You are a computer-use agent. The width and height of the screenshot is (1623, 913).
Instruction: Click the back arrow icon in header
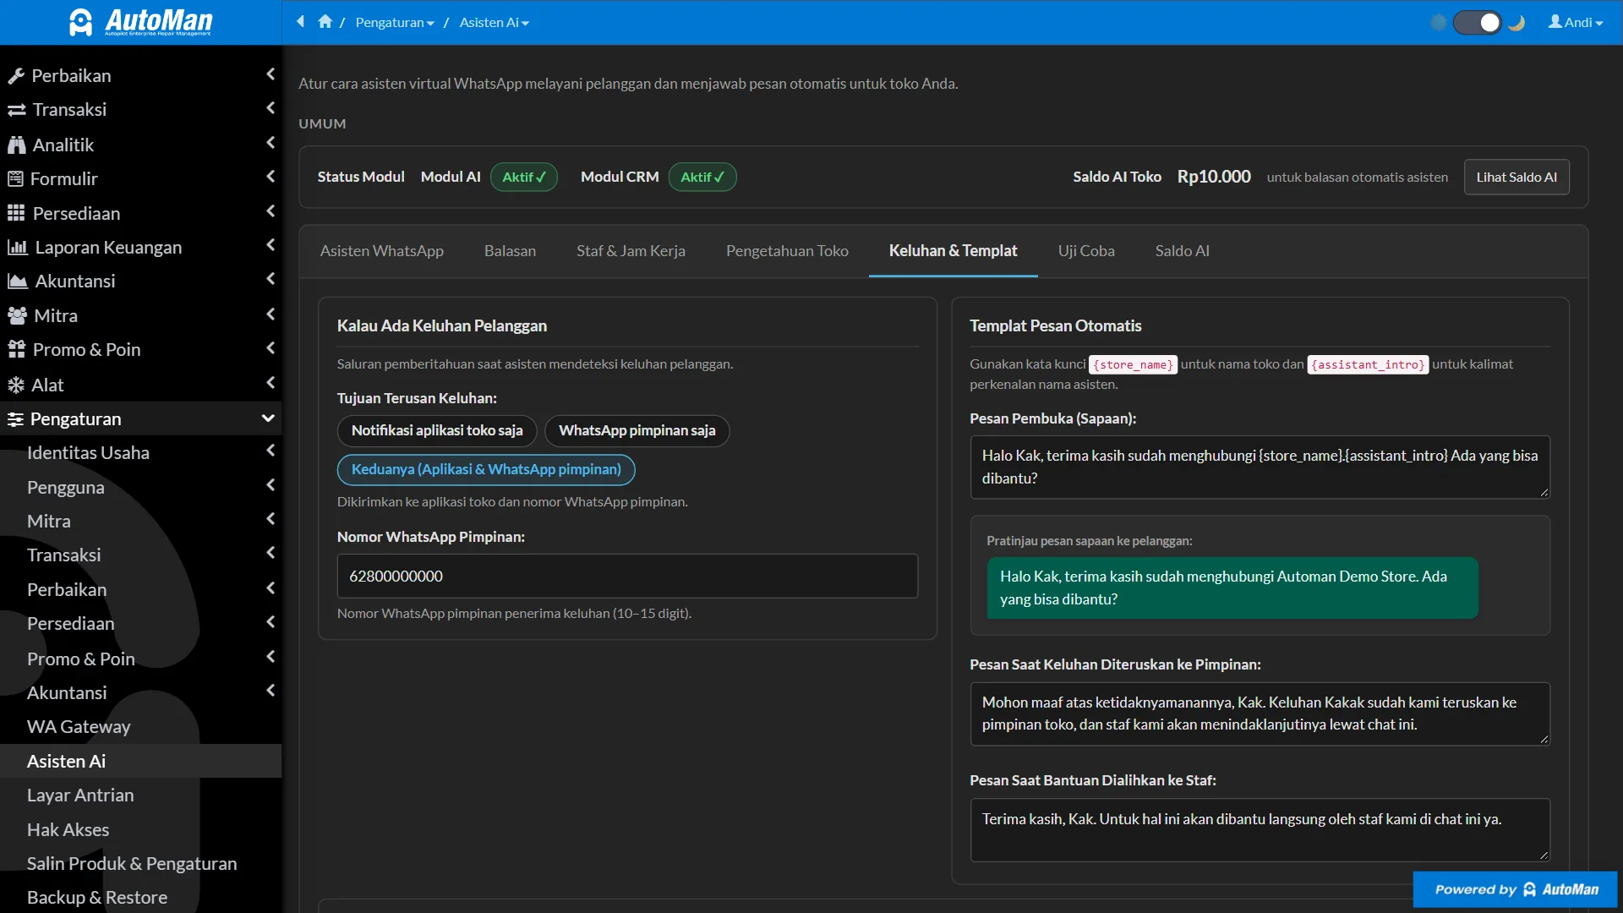coord(300,22)
